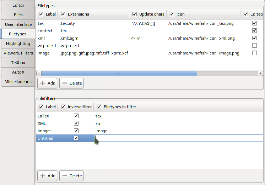The width and height of the screenshot is (265, 185).
Task: Select the XML filefilter label
Action: pos(42,123)
